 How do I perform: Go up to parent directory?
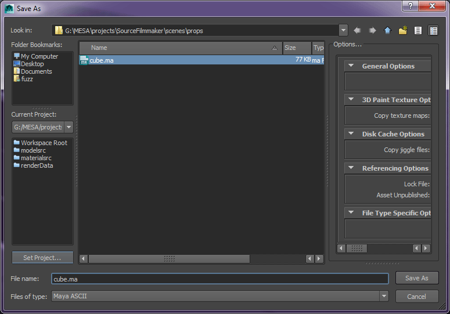click(x=388, y=30)
